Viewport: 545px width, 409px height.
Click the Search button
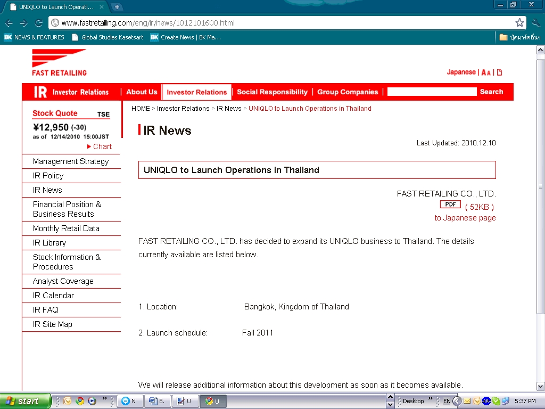click(491, 92)
